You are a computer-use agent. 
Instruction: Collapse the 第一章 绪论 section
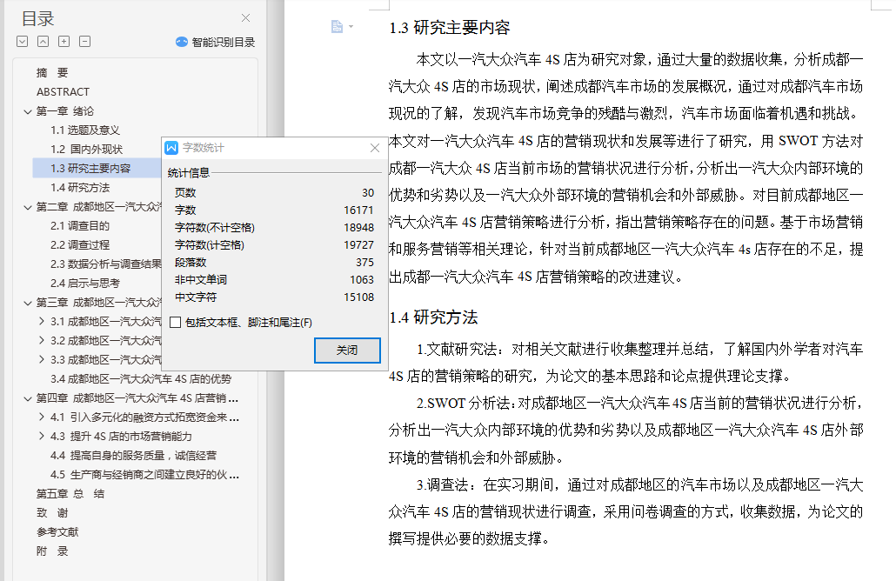[x=28, y=111]
